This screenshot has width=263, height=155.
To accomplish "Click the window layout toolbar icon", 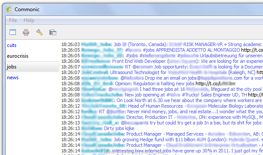I will pyautogui.click(x=13, y=32).
